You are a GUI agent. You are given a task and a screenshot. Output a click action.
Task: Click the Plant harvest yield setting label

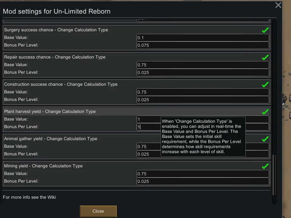50,112
